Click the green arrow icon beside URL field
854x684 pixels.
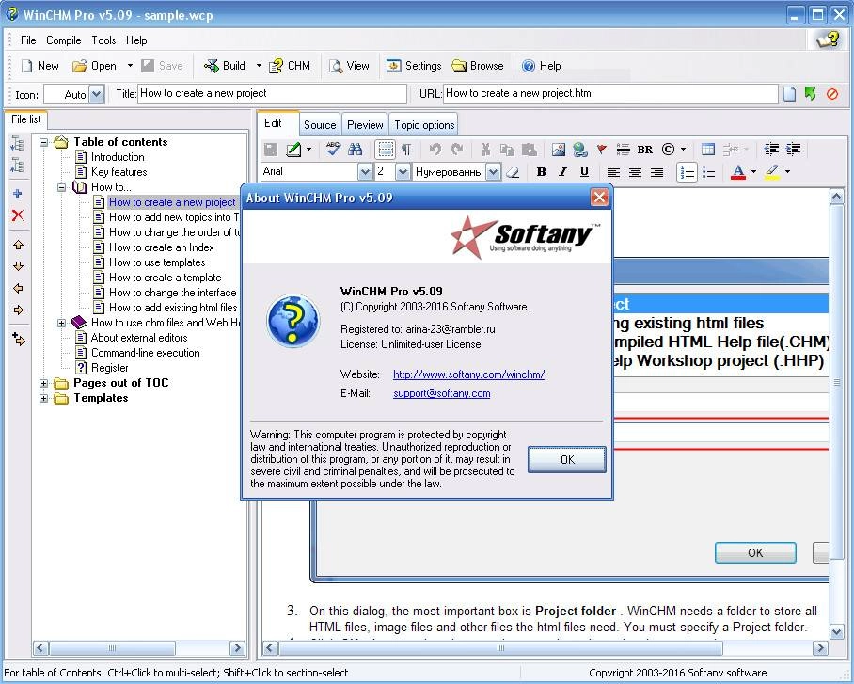(811, 94)
